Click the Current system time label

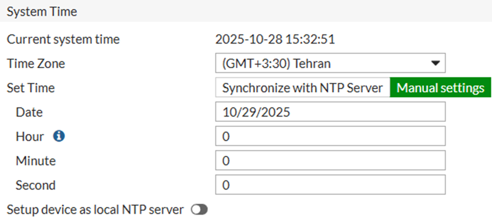tap(63, 40)
